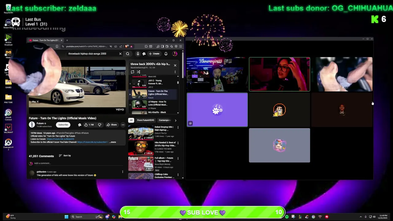Open more actions menu beside Share
The image size is (393, 221).
coord(123,125)
